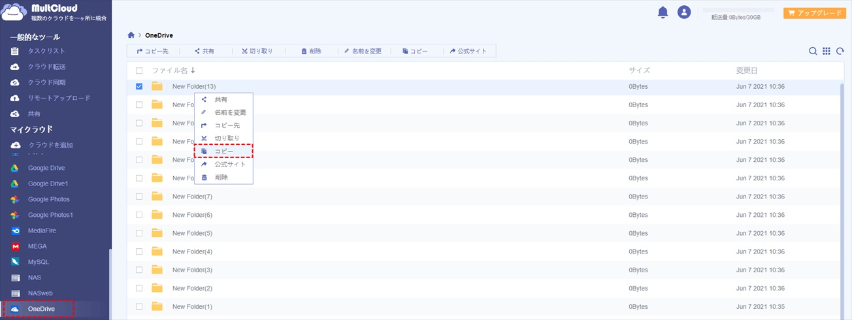Select コピー in the context menu
This screenshot has height=320, width=852.
click(223, 152)
